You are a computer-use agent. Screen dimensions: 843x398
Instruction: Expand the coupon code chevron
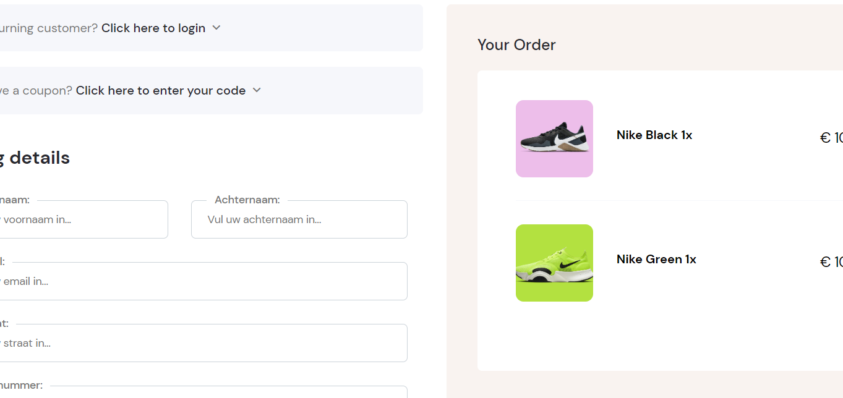(x=257, y=90)
